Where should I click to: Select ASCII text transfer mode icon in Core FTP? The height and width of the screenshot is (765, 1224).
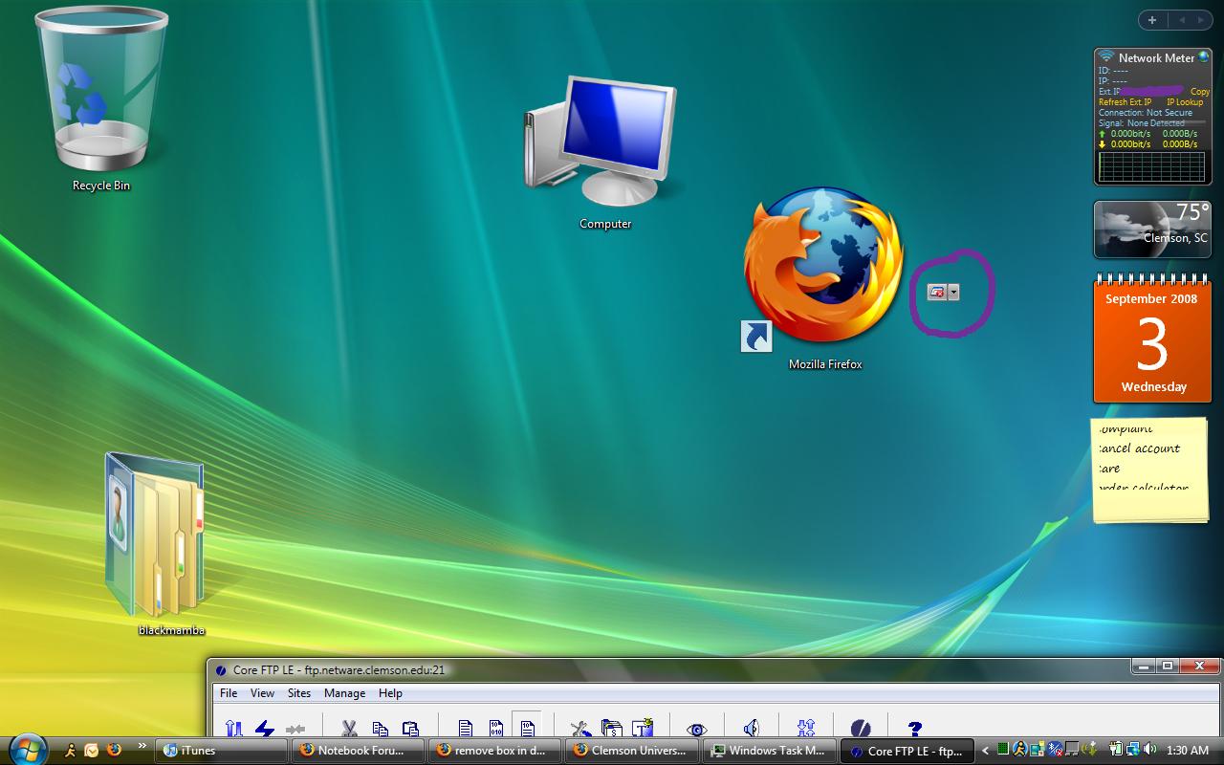[x=465, y=729]
